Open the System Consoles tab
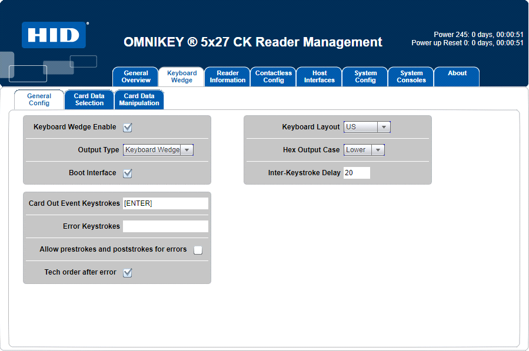529x351 pixels. [410, 76]
